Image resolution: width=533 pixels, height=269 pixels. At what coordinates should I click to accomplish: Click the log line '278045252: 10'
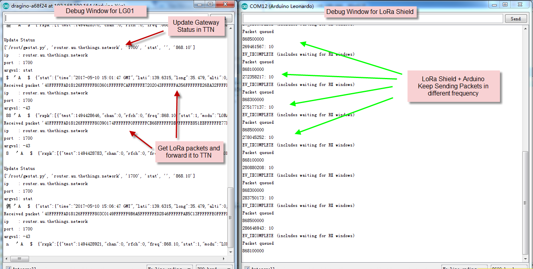258,137
